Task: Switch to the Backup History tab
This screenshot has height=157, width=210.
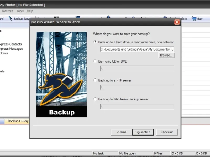Action: [17, 121]
